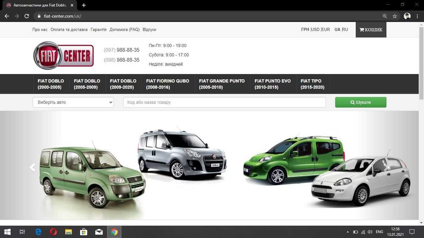Image resolution: width=424 pixels, height=238 pixels.
Task: Select UA language
Action: (x=337, y=30)
